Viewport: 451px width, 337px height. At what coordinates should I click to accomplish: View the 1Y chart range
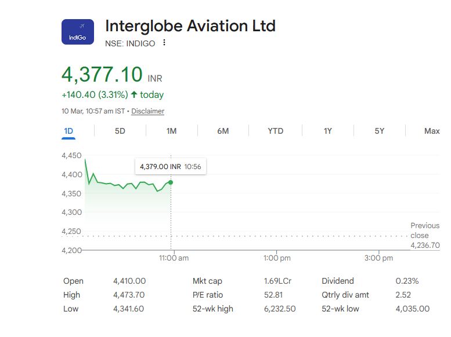tap(328, 131)
